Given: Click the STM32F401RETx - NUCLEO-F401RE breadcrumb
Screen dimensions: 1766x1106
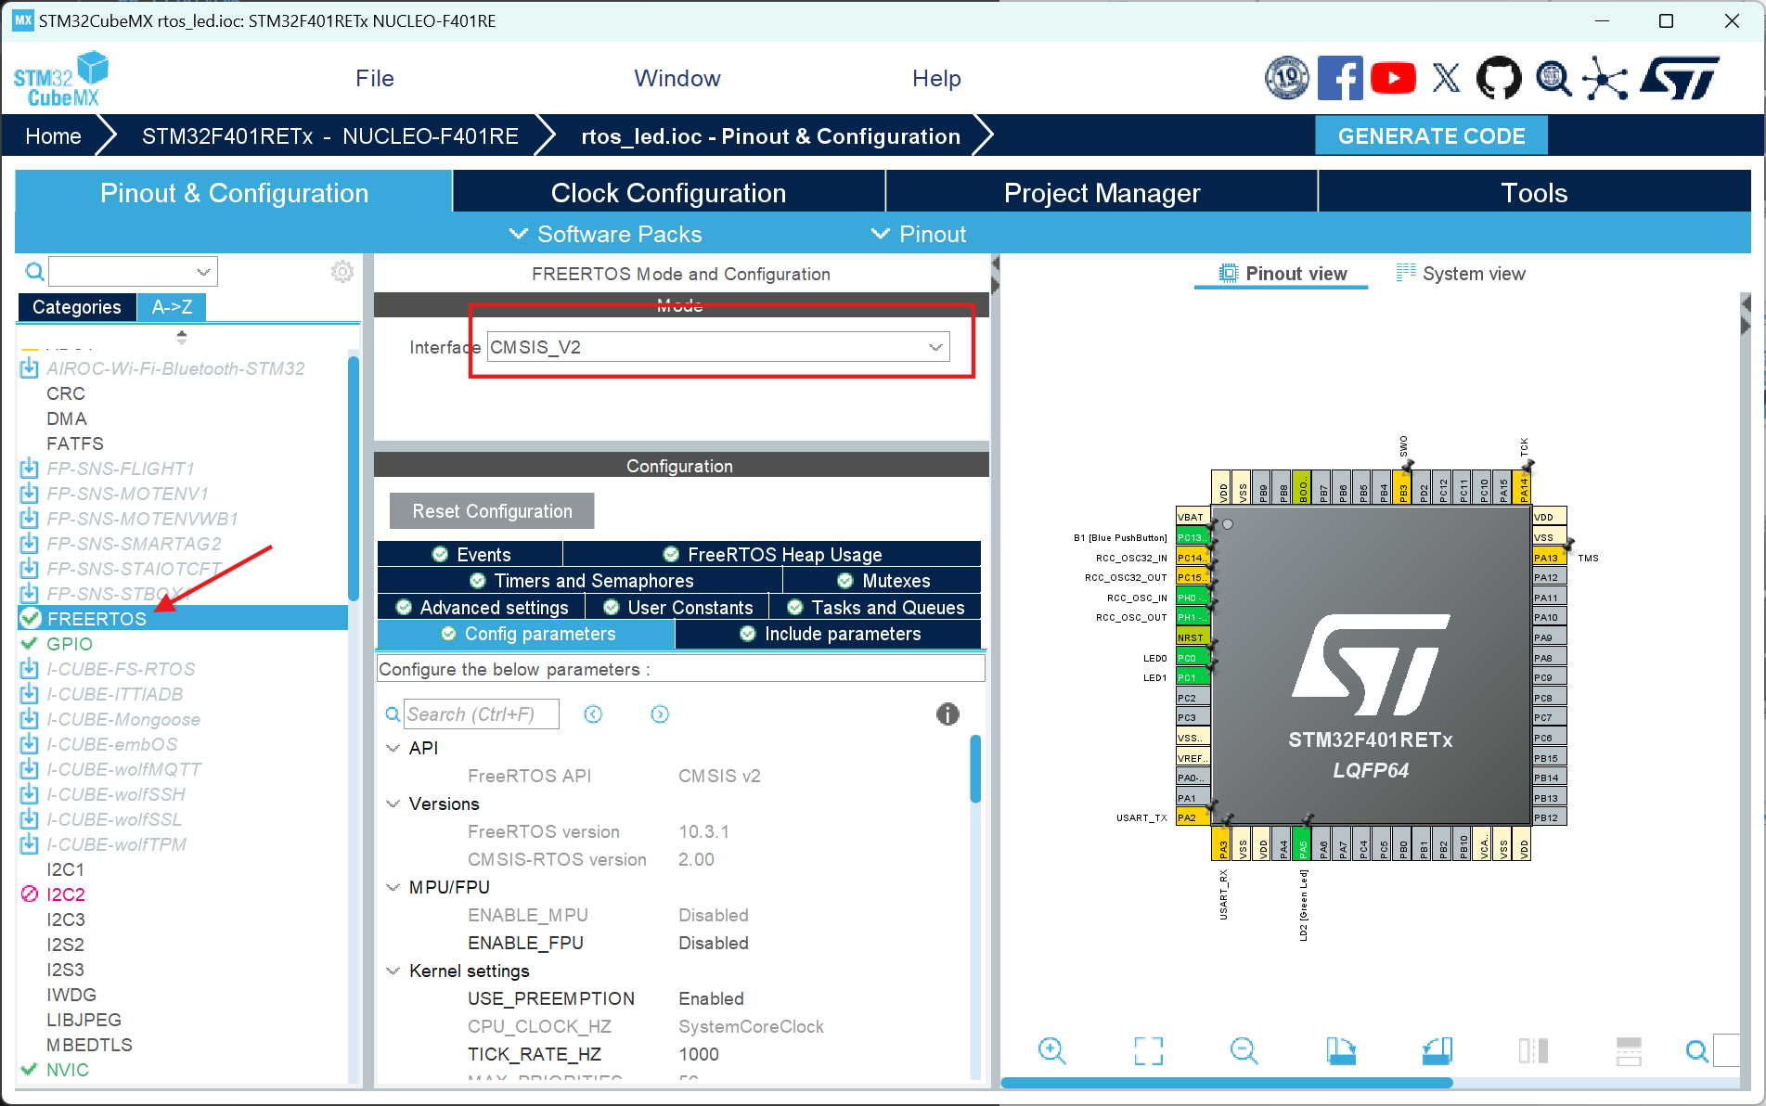Looking at the screenshot, I should (x=329, y=136).
